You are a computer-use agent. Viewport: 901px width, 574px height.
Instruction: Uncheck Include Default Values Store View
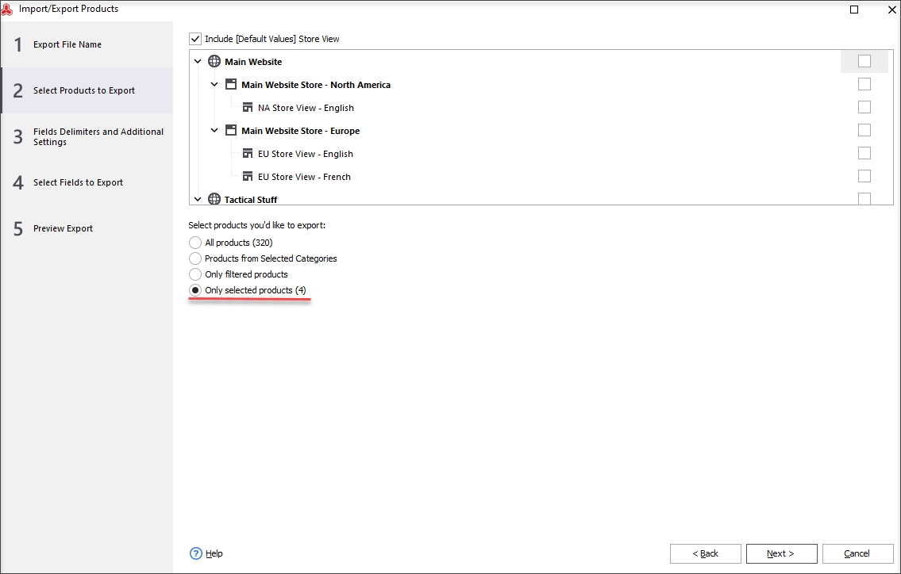(x=195, y=39)
